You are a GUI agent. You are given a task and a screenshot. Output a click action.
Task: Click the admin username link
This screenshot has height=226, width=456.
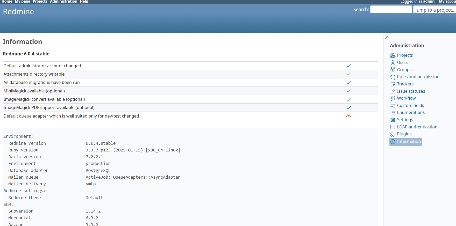(x=429, y=2)
